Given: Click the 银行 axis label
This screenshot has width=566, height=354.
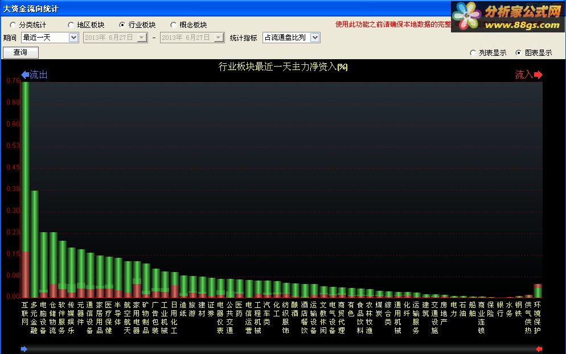Looking at the screenshot, I should (x=501, y=309).
